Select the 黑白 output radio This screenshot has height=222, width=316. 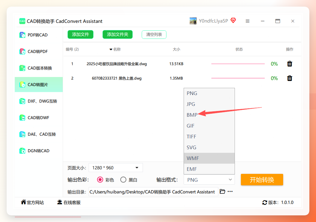pos(123,180)
